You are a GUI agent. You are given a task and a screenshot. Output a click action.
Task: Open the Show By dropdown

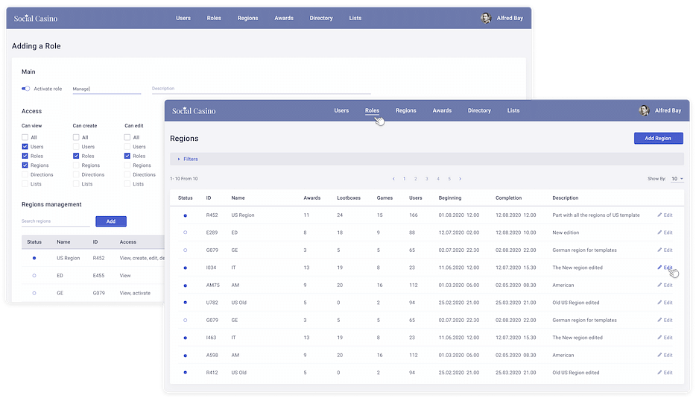pyautogui.click(x=677, y=179)
